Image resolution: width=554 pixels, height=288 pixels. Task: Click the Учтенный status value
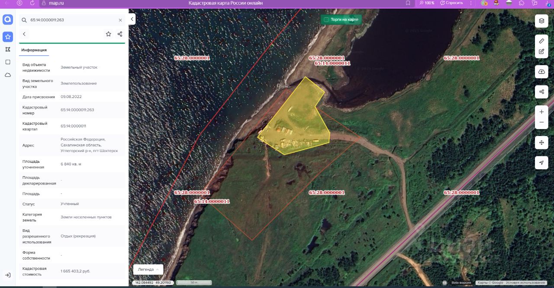(70, 204)
